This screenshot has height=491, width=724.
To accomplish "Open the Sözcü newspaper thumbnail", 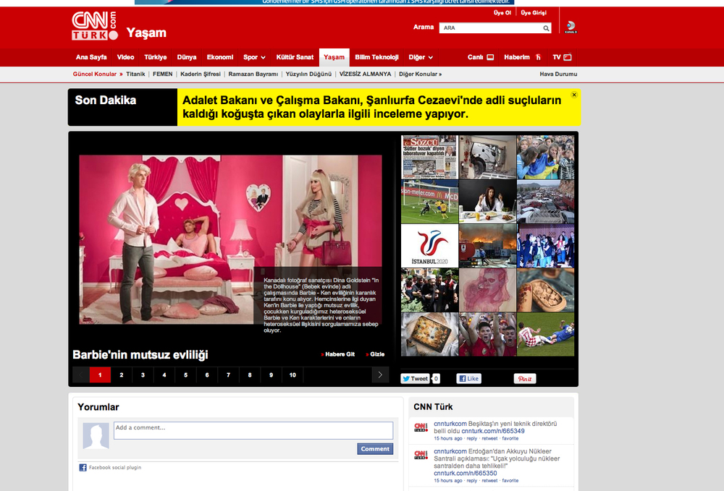I will (429, 157).
